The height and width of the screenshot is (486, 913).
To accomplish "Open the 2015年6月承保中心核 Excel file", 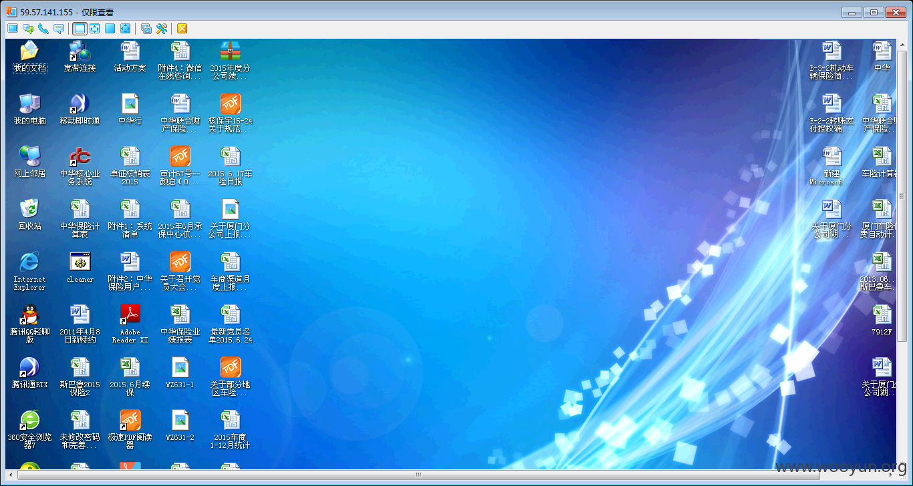I will point(180,218).
